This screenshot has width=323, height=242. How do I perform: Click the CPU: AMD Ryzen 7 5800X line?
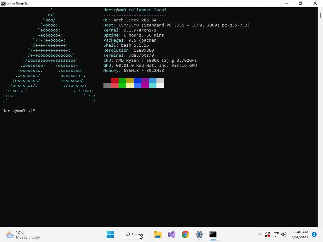click(150, 60)
